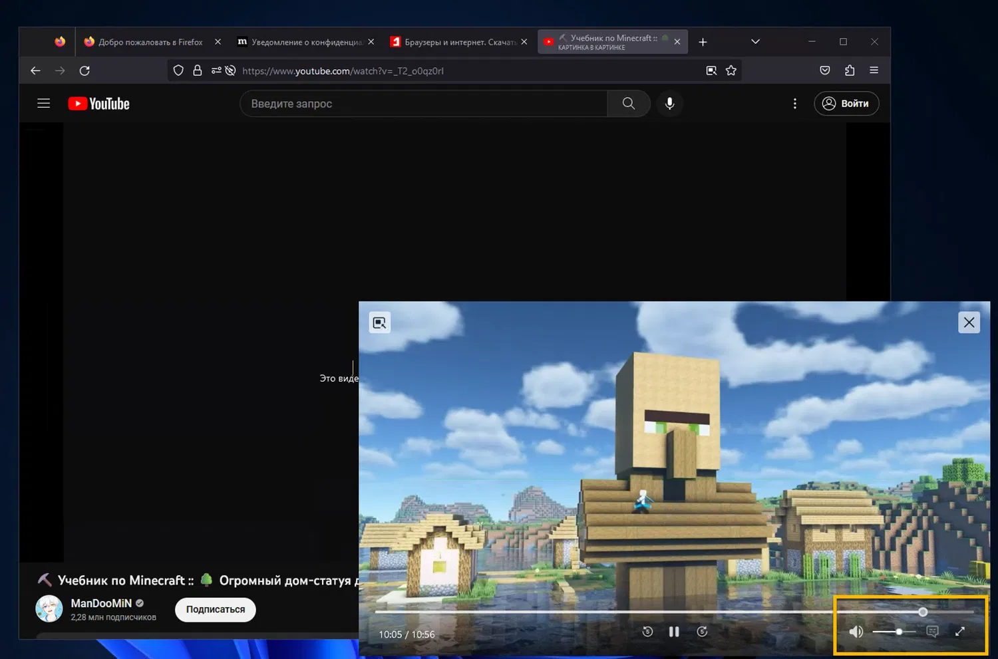Show site security info via padlock
The height and width of the screenshot is (659, 998).
tap(197, 70)
